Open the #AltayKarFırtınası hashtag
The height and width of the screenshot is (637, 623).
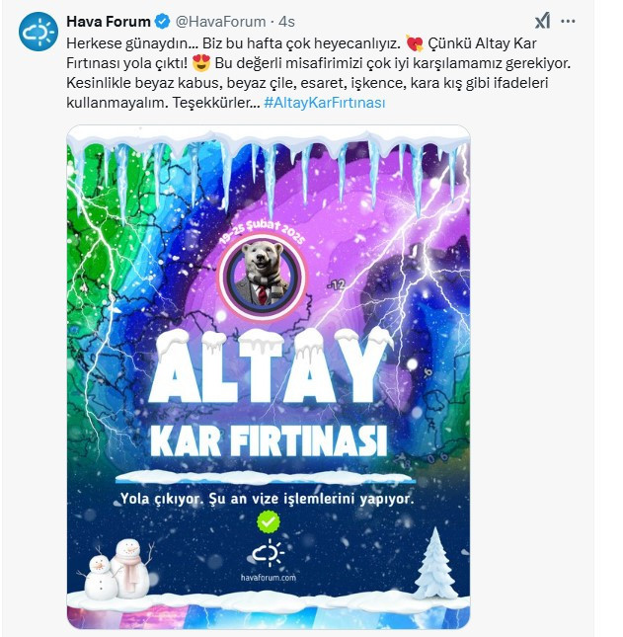coord(325,103)
